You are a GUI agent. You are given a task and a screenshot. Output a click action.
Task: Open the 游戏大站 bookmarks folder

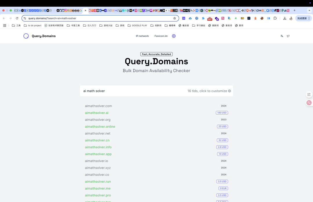pos(106,25)
